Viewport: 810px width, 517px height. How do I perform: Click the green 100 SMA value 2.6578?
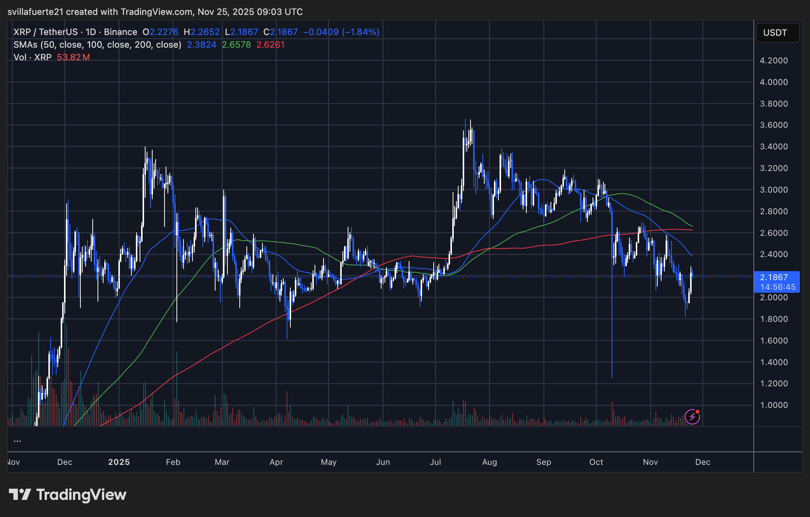coord(236,45)
